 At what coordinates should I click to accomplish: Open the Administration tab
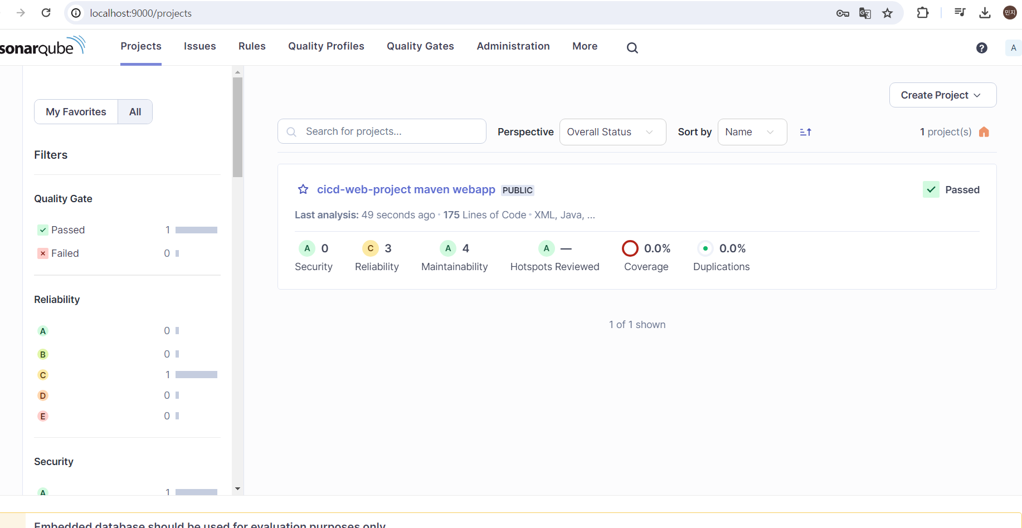pos(513,46)
